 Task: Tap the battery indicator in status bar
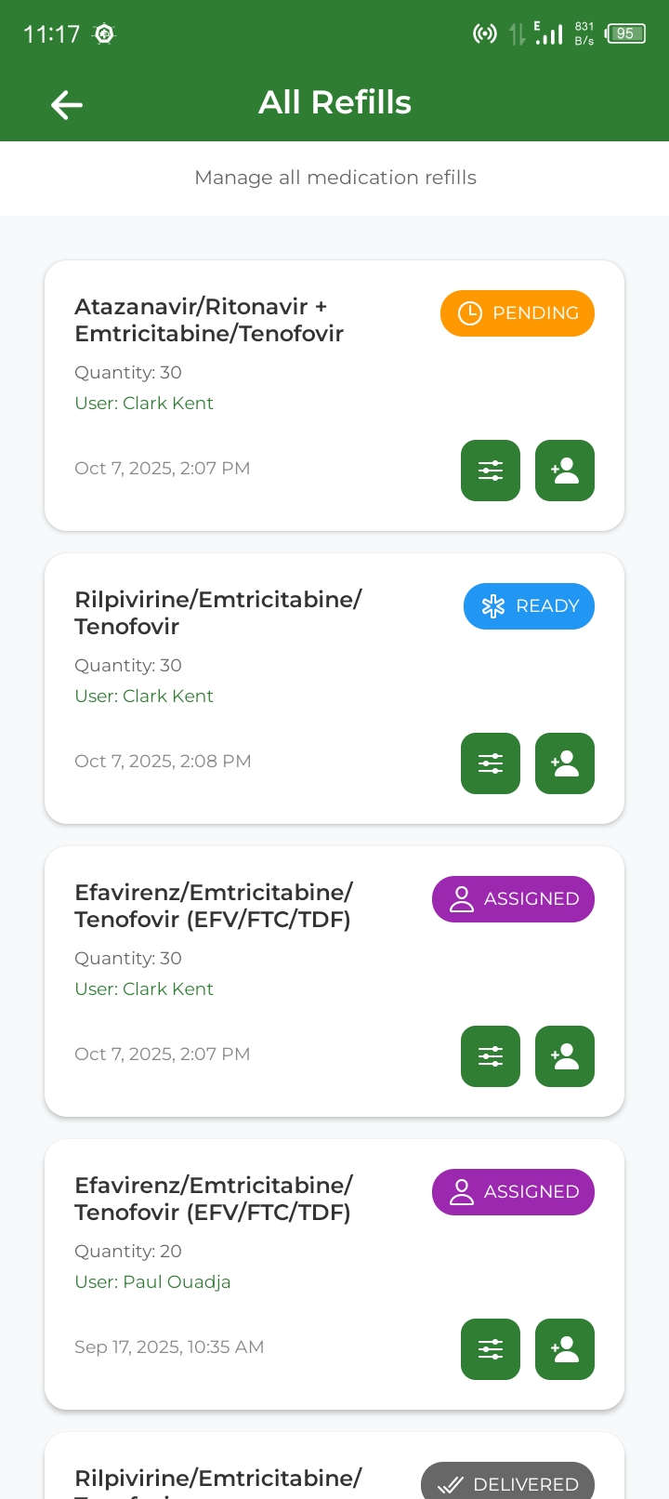click(625, 33)
